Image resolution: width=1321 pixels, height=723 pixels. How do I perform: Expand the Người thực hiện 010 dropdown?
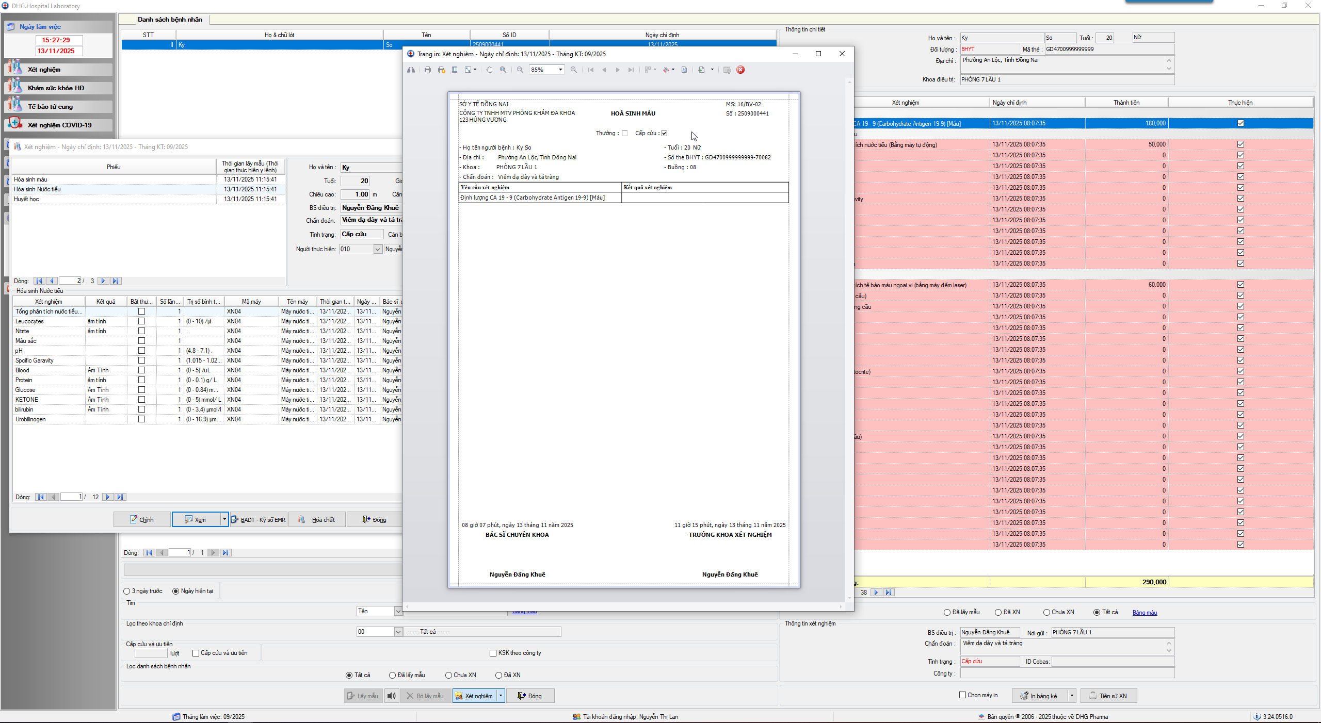pos(377,250)
